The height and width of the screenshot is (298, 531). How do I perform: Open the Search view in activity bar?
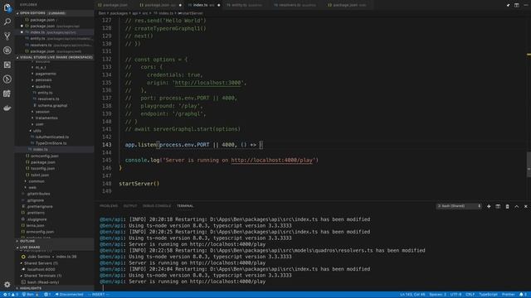[7, 22]
